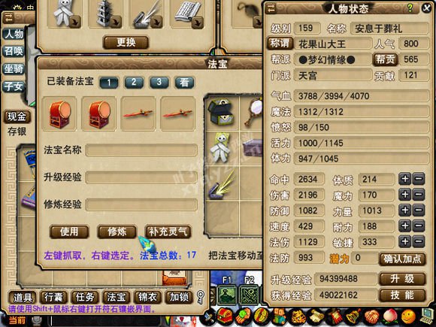Viewport: 436px width, 327px height.
Task: Open the 称谓 title selector button
Action: tap(280, 44)
